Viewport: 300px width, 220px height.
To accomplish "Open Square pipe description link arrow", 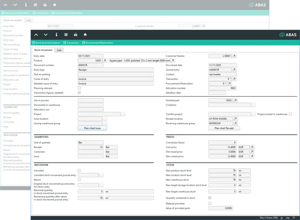I will [x=173, y=61].
